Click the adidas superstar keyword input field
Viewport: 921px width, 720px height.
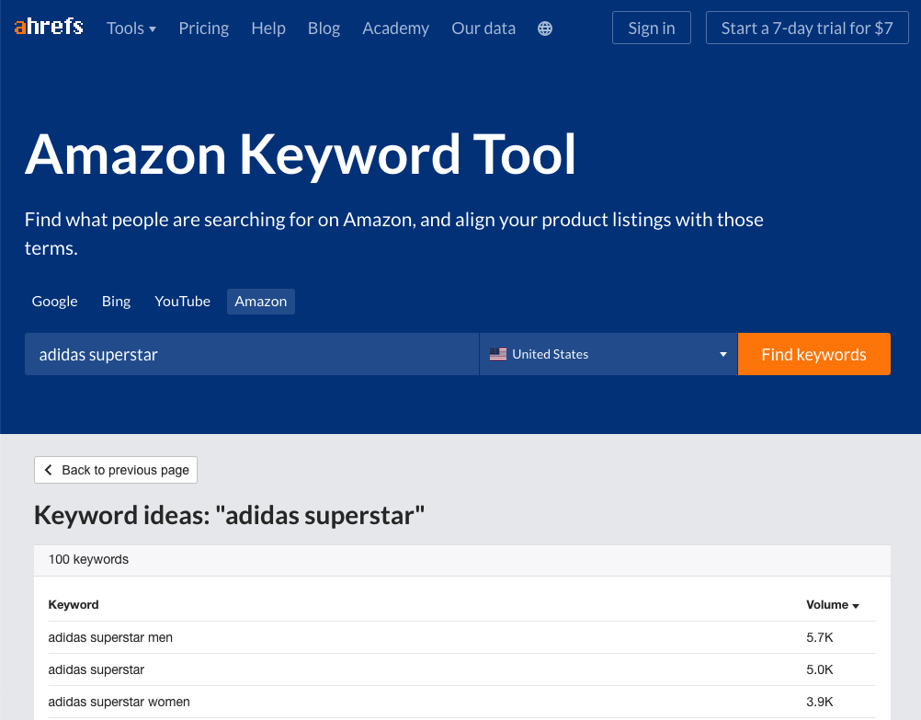tap(252, 354)
